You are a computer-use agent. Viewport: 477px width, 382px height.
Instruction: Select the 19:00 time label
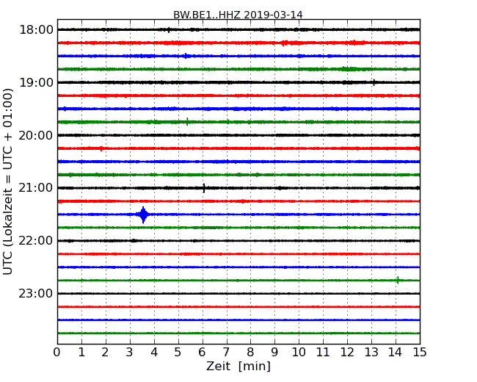[36, 82]
